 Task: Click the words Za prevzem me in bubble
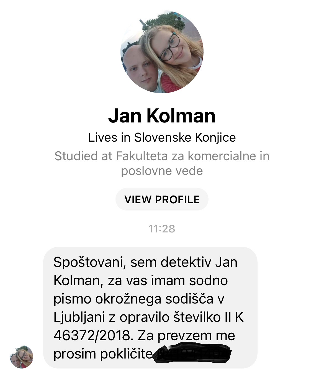coord(186,336)
